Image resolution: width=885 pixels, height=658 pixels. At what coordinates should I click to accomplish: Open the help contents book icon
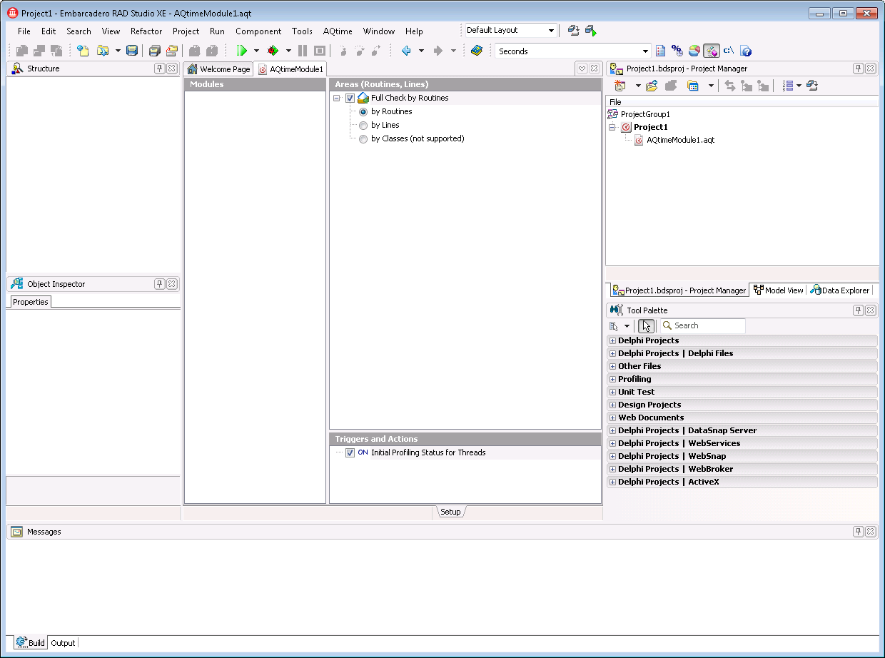(477, 51)
